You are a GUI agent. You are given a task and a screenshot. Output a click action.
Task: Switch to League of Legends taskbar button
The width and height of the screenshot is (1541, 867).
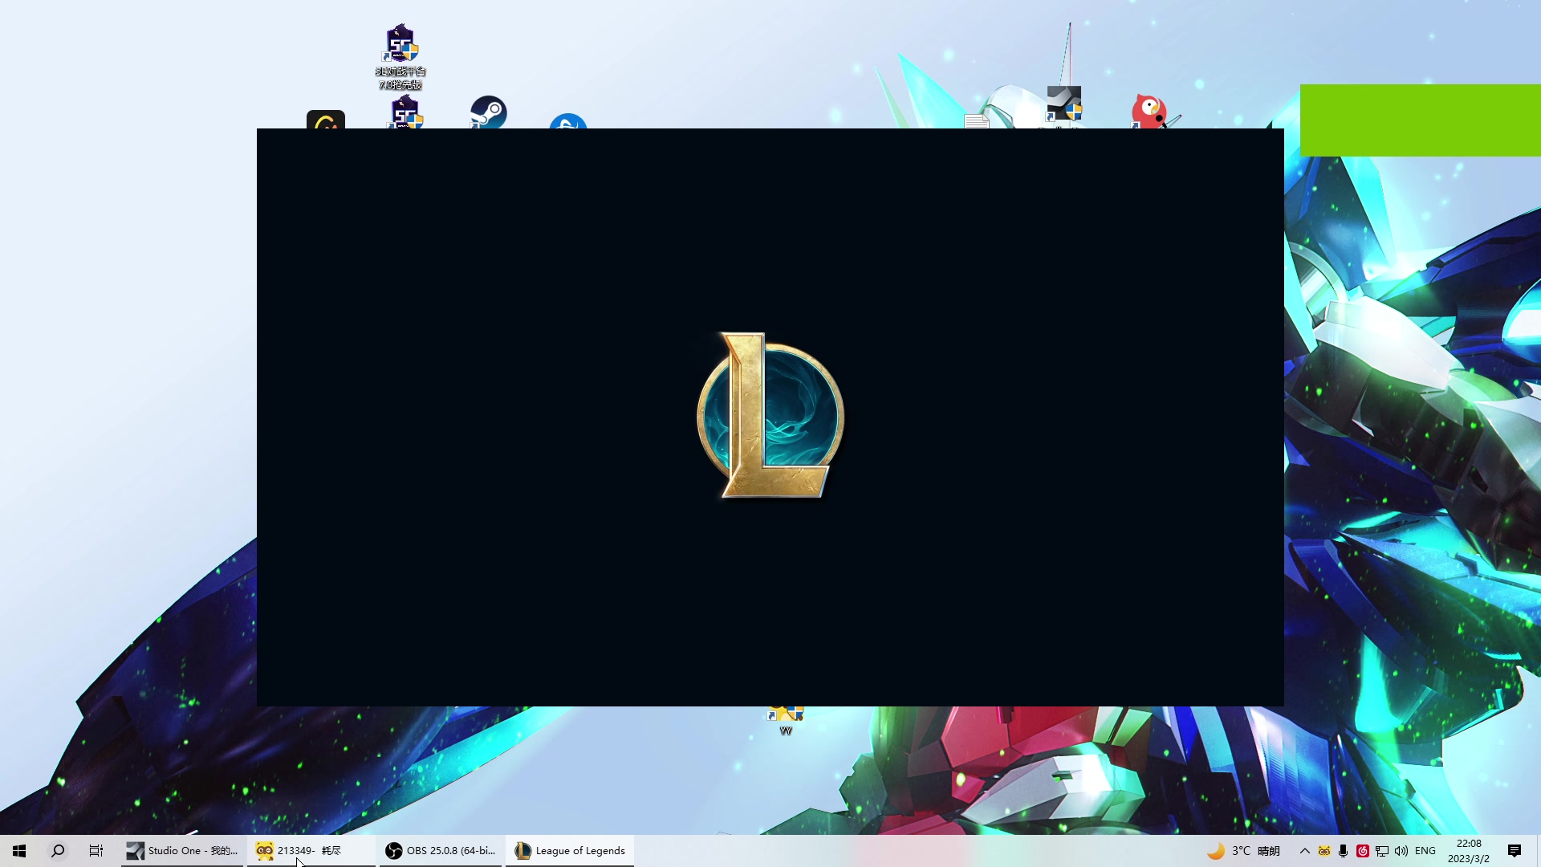pyautogui.click(x=570, y=851)
